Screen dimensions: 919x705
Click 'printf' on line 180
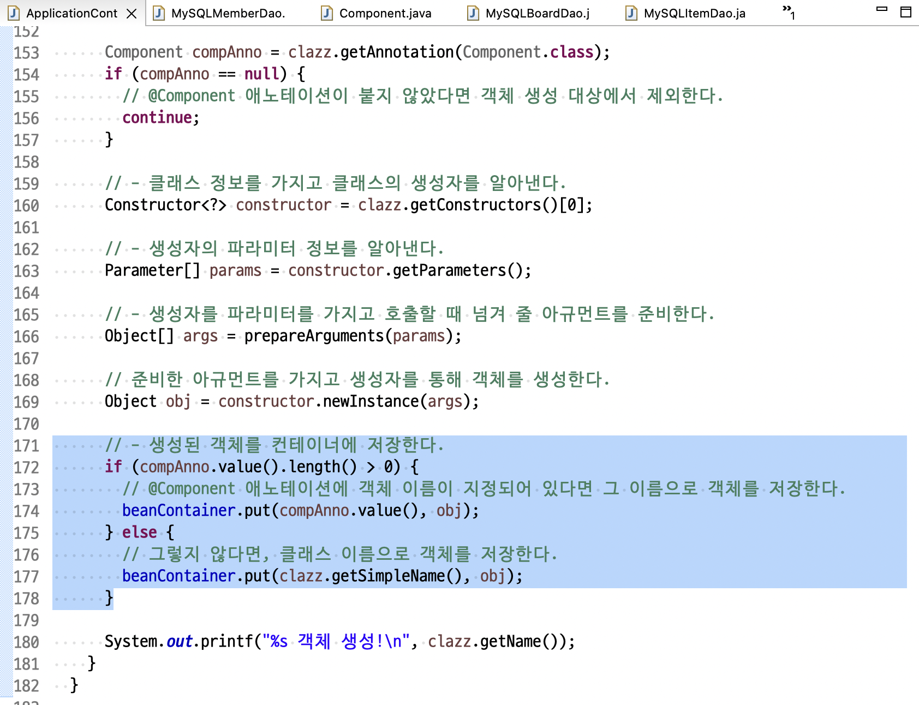coord(227,642)
